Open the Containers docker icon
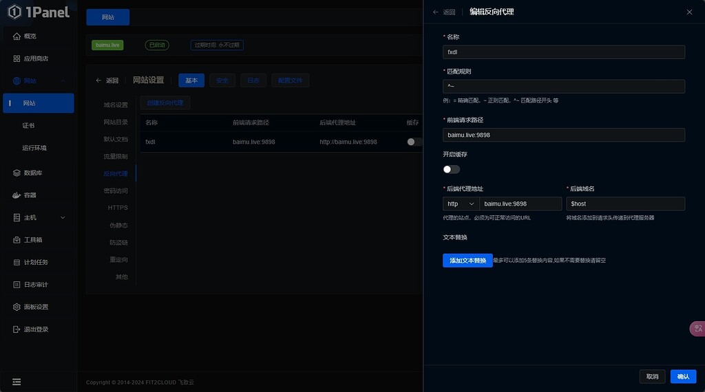The width and height of the screenshot is (705, 392). [x=17, y=195]
